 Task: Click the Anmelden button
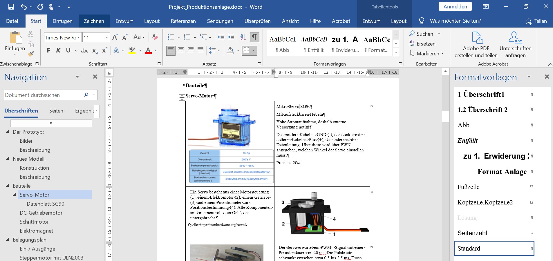(455, 7)
